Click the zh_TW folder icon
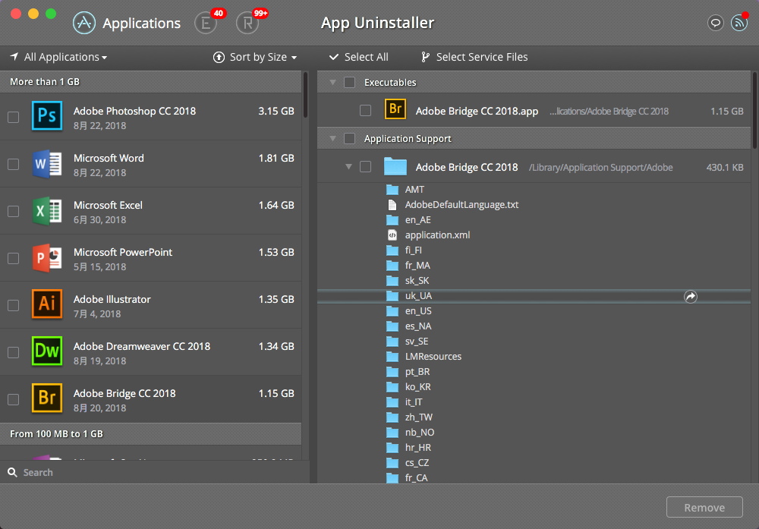Image resolution: width=759 pixels, height=529 pixels. (392, 417)
